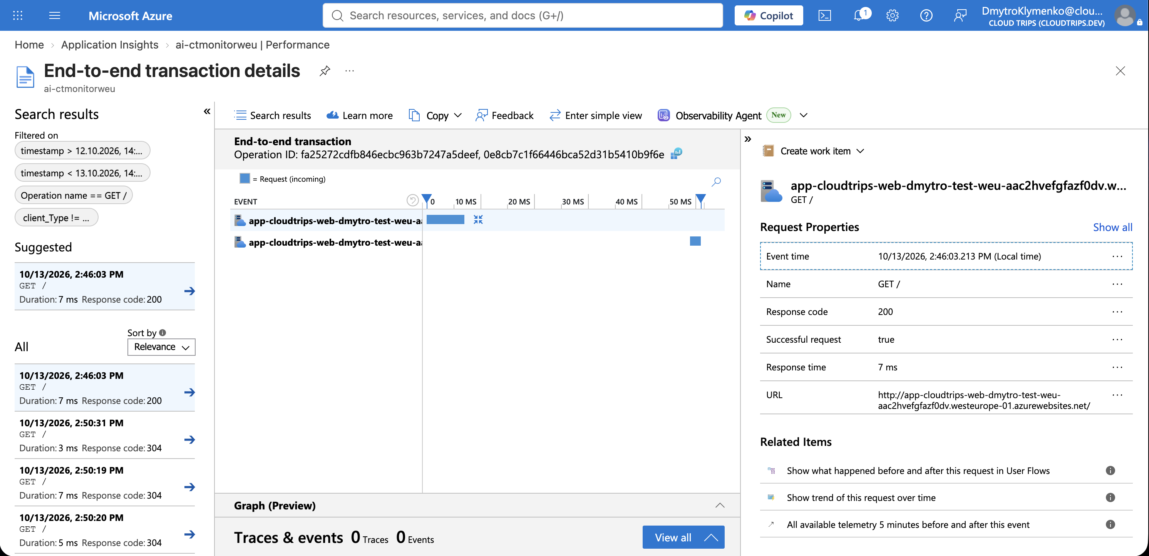Expand the Create work item dropdown

pyautogui.click(x=813, y=151)
